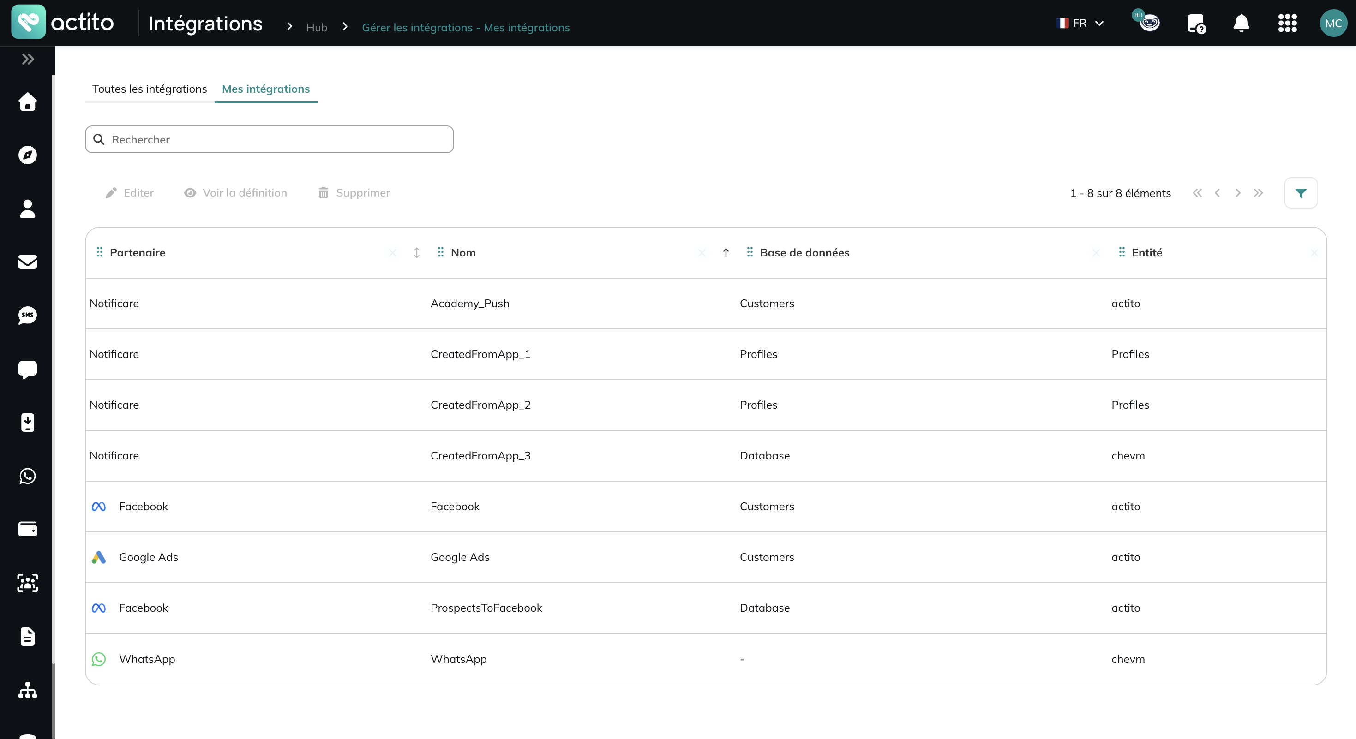Open the compass explore icon in sidebar
Screen dimensions: 1356x739
pos(27,155)
